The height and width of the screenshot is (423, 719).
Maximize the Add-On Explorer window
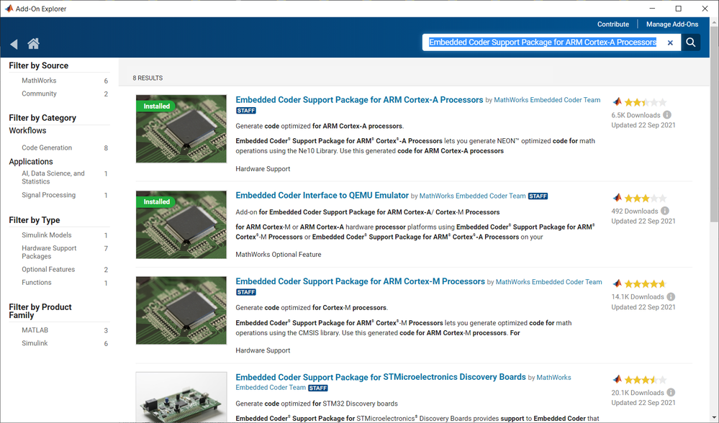tap(678, 8)
